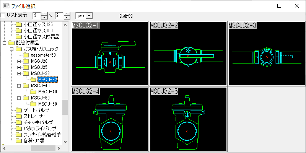
Task: Increase the column count spinner value
Action: [45, 14]
